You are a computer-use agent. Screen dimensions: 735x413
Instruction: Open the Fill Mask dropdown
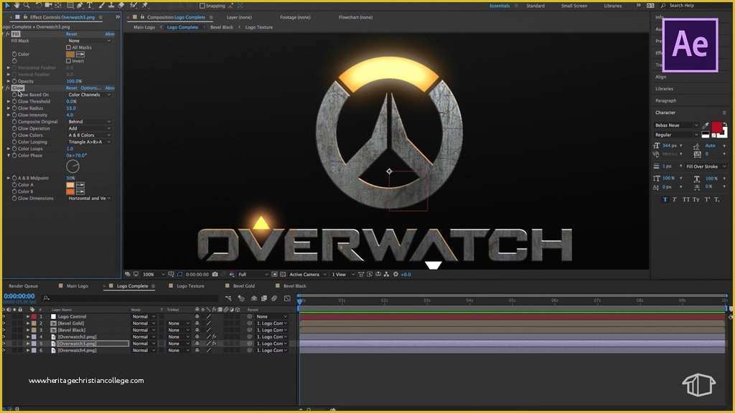89,41
